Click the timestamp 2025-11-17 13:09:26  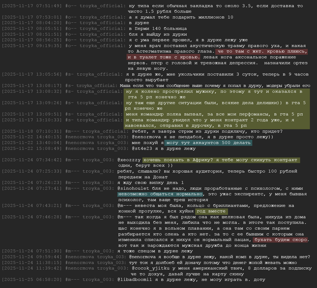[32, 103]
